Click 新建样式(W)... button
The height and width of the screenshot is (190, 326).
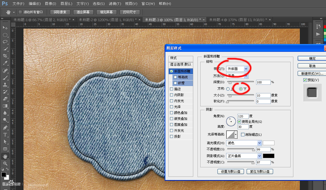312,73
